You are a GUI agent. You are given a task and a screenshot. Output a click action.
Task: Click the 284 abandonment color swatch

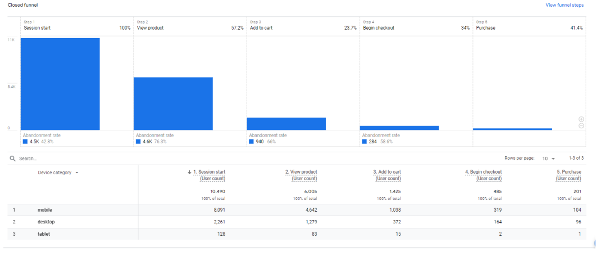click(365, 142)
